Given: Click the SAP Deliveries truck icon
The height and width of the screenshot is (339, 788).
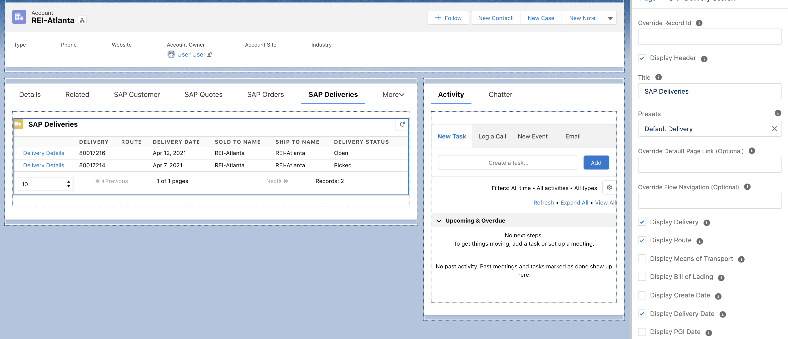Looking at the screenshot, I should 18,124.
